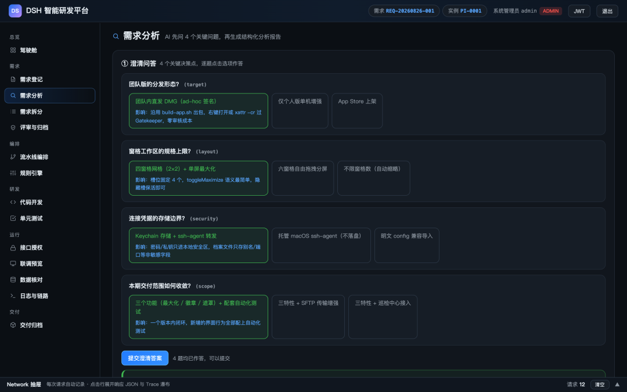Screen dimensions: 627x392
Task: Open 数据核对 in the sidebar
Action: point(49,280)
